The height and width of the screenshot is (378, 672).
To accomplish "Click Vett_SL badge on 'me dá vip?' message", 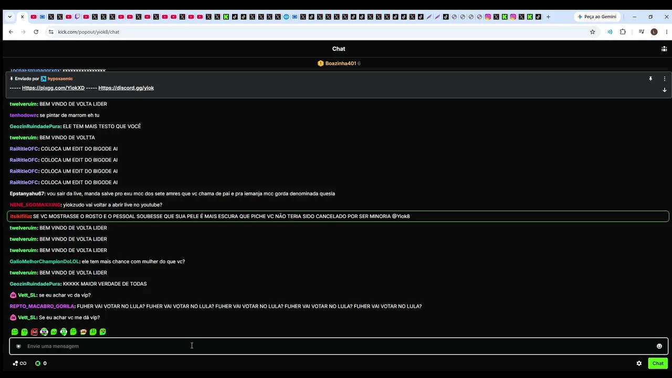I will tap(13, 318).
